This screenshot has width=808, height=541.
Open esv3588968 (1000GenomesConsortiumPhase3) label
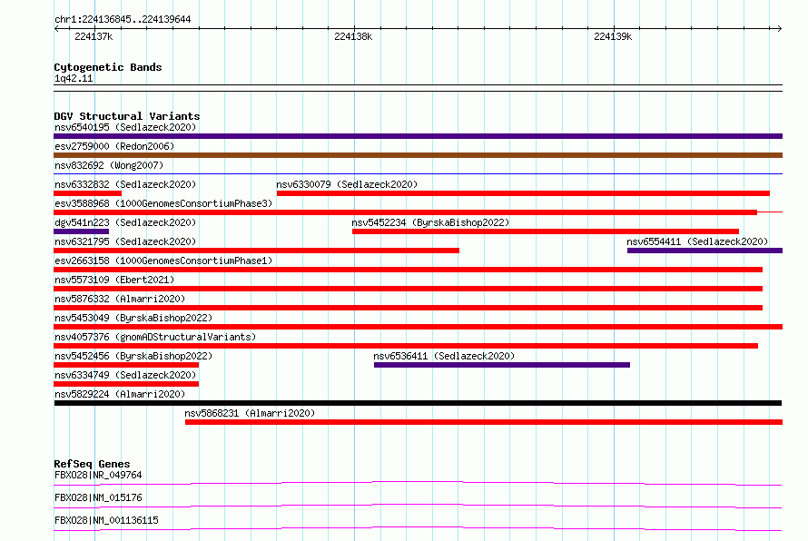tap(163, 203)
